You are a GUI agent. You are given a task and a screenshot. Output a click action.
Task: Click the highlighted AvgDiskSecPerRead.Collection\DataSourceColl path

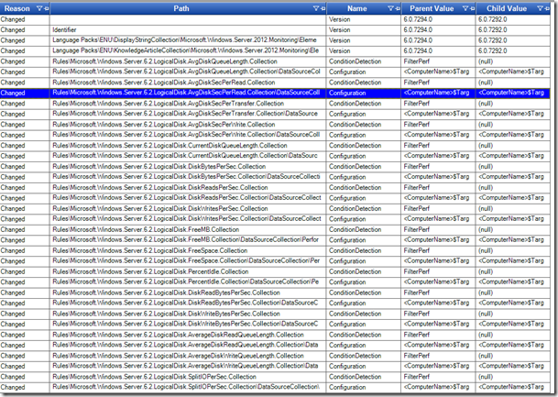pos(188,93)
